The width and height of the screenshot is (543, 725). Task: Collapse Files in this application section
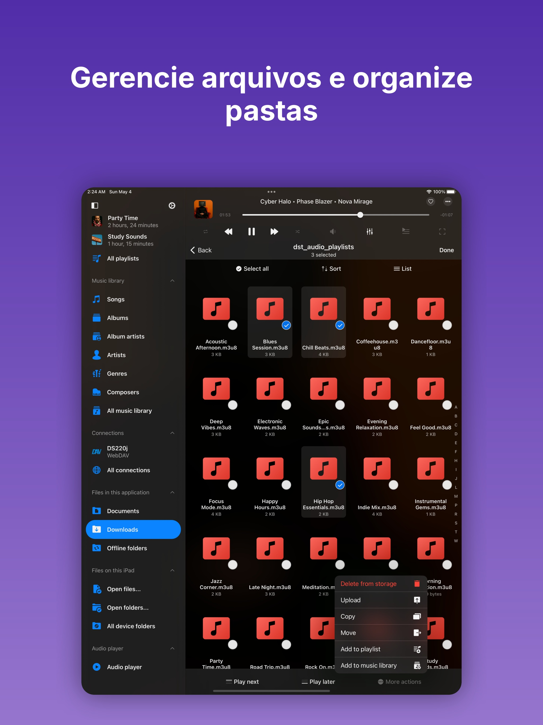172,492
